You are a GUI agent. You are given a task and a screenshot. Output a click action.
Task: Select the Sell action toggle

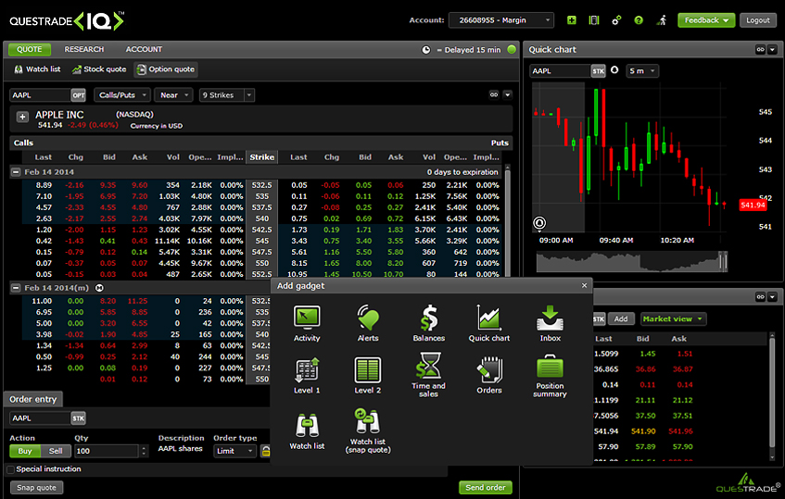pyautogui.click(x=56, y=451)
